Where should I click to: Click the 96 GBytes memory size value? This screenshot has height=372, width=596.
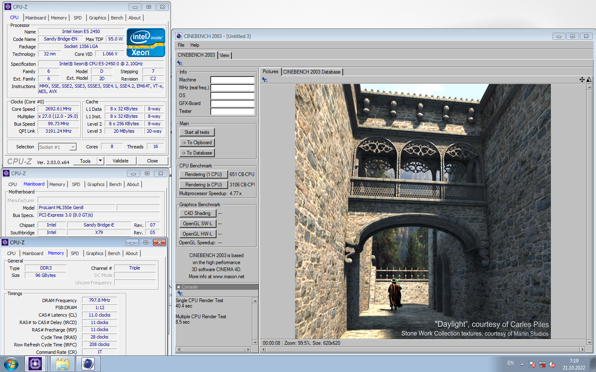46,275
